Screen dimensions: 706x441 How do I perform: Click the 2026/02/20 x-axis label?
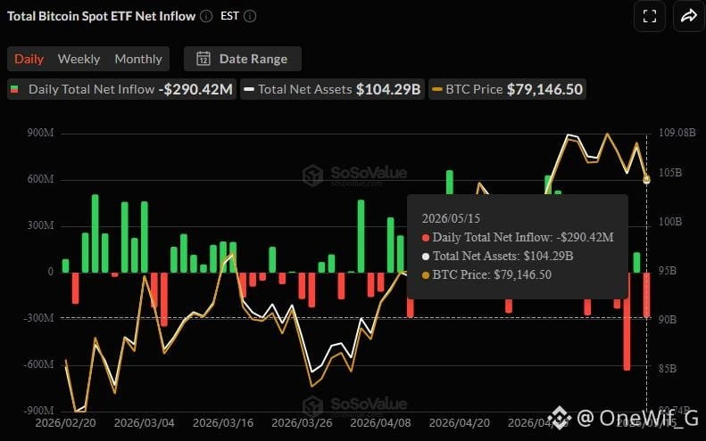(65, 423)
